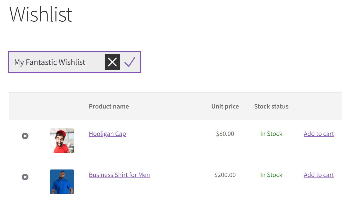Image resolution: width=361 pixels, height=201 pixels.
Task: Confirm wishlist name with checkmark icon
Action: (130, 62)
